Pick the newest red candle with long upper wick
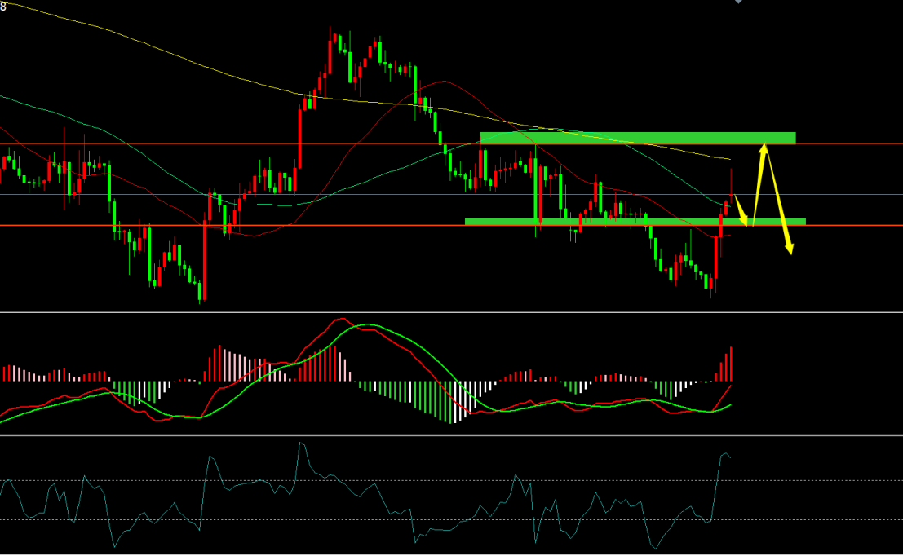This screenshot has height=556, width=903. (x=732, y=187)
